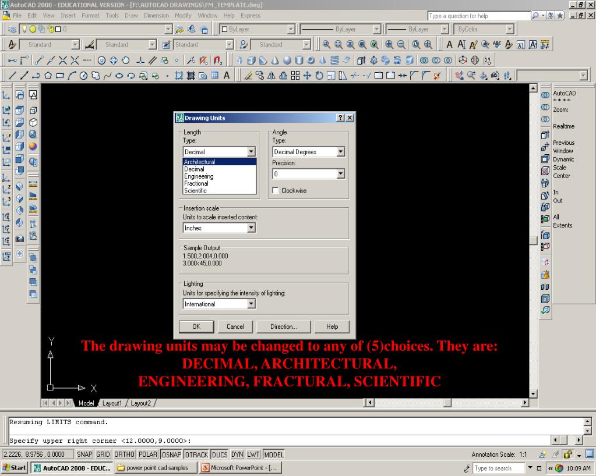The width and height of the screenshot is (596, 476).
Task: Toggle GRID display in status bar
Action: (x=103, y=454)
